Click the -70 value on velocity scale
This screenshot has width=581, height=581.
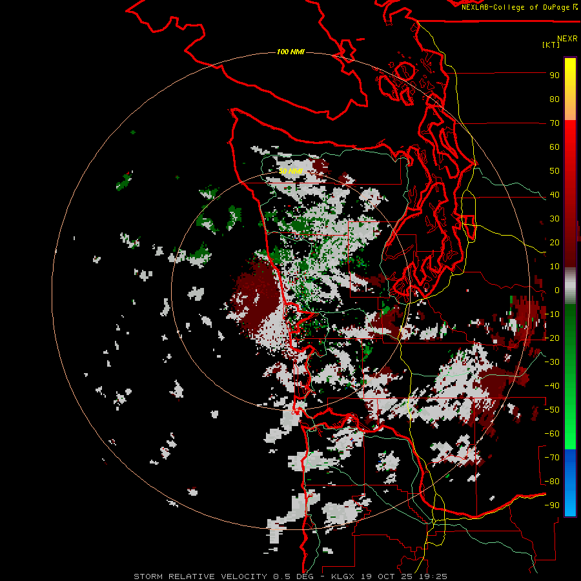click(x=552, y=458)
